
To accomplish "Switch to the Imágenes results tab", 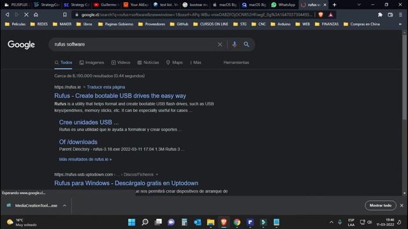I will (x=92, y=62).
